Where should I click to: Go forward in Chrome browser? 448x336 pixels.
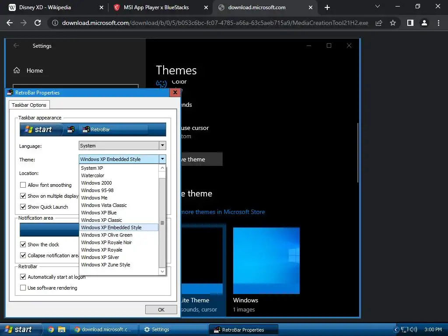coord(24,23)
